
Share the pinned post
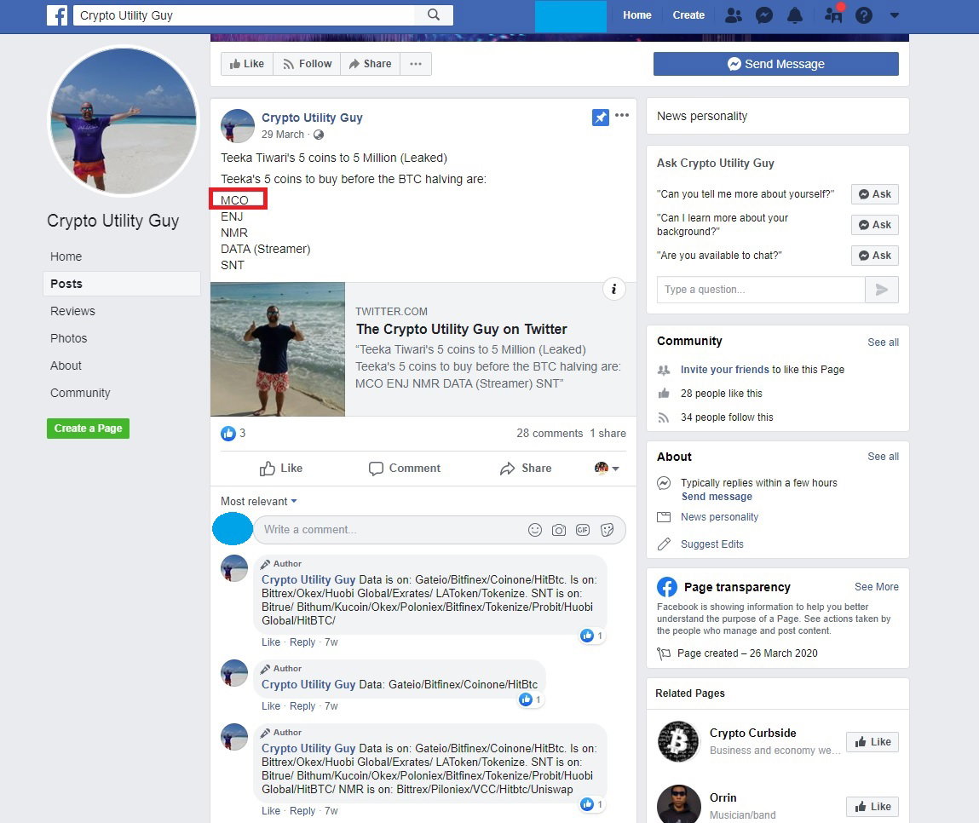pos(526,469)
